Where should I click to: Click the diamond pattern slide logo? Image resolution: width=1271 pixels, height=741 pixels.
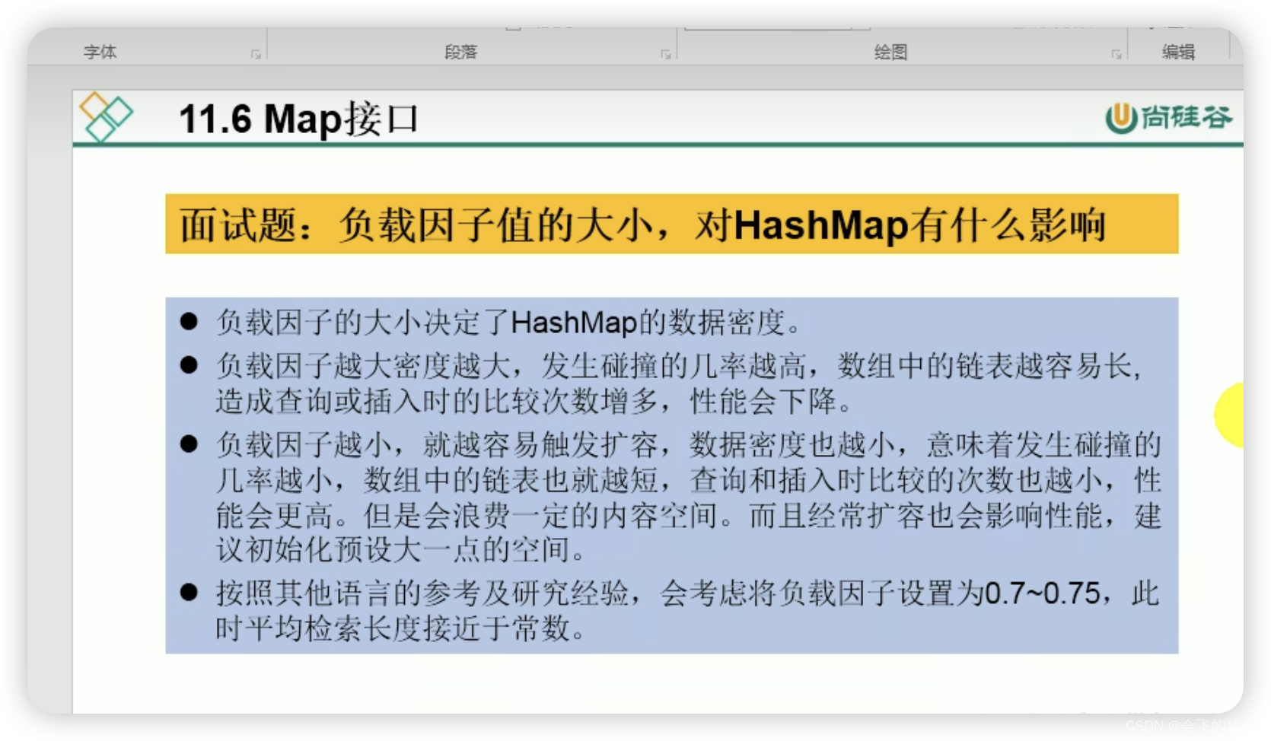click(106, 116)
